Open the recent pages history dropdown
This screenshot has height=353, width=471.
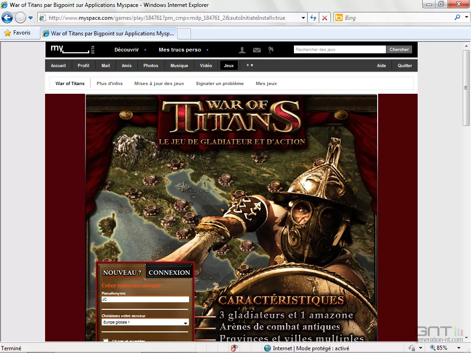[x=30, y=18]
